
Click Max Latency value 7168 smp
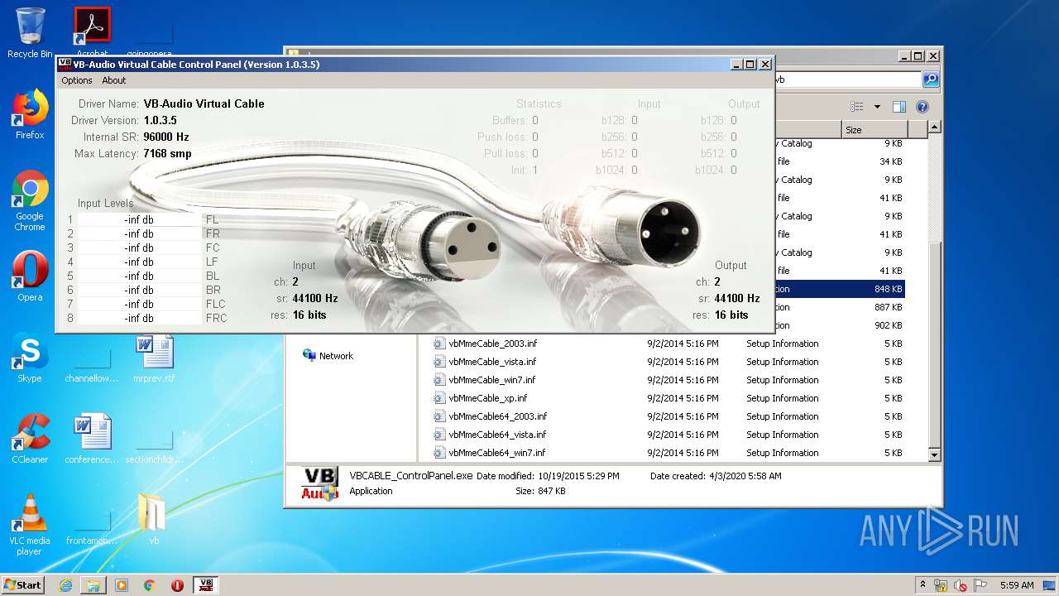(x=167, y=153)
